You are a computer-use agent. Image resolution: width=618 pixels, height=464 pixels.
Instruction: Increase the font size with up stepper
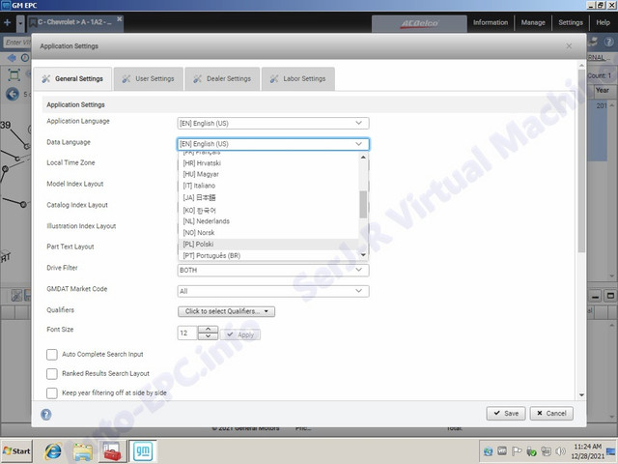click(x=209, y=329)
